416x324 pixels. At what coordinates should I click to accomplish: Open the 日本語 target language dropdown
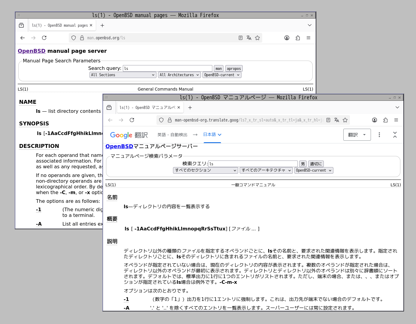212,135
